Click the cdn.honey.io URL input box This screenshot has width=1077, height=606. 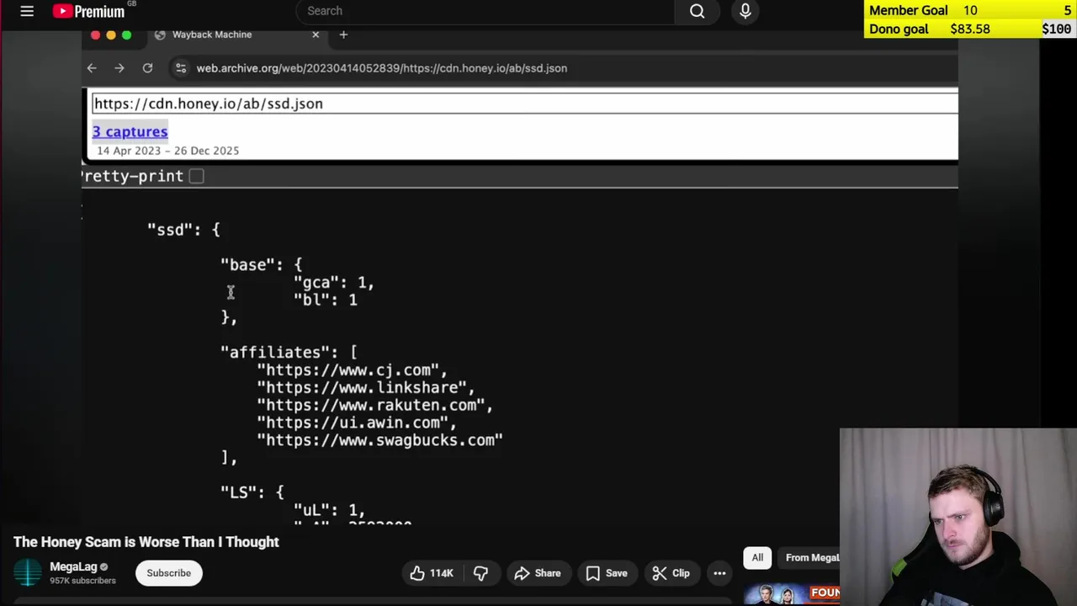coord(524,104)
